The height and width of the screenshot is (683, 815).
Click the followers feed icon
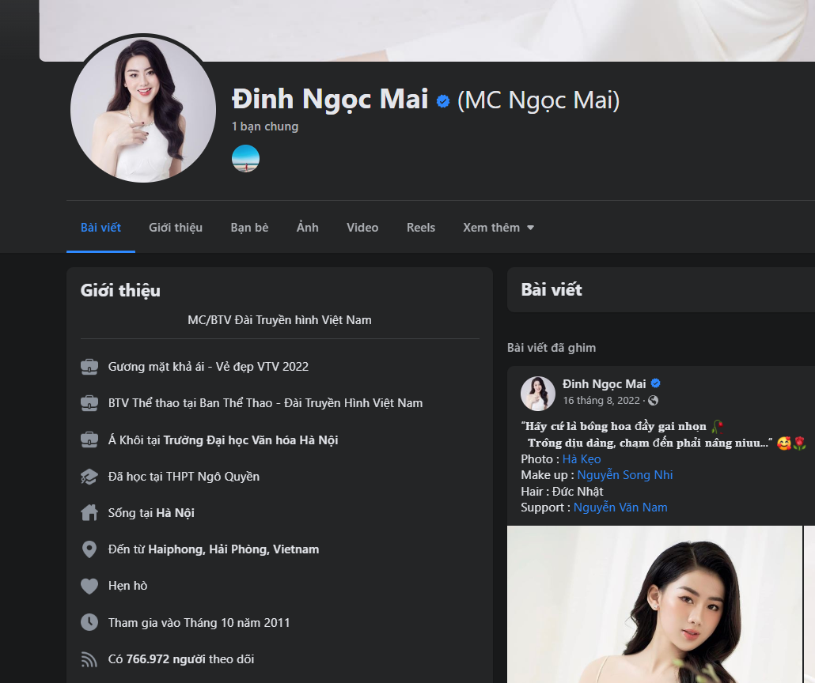point(89,658)
